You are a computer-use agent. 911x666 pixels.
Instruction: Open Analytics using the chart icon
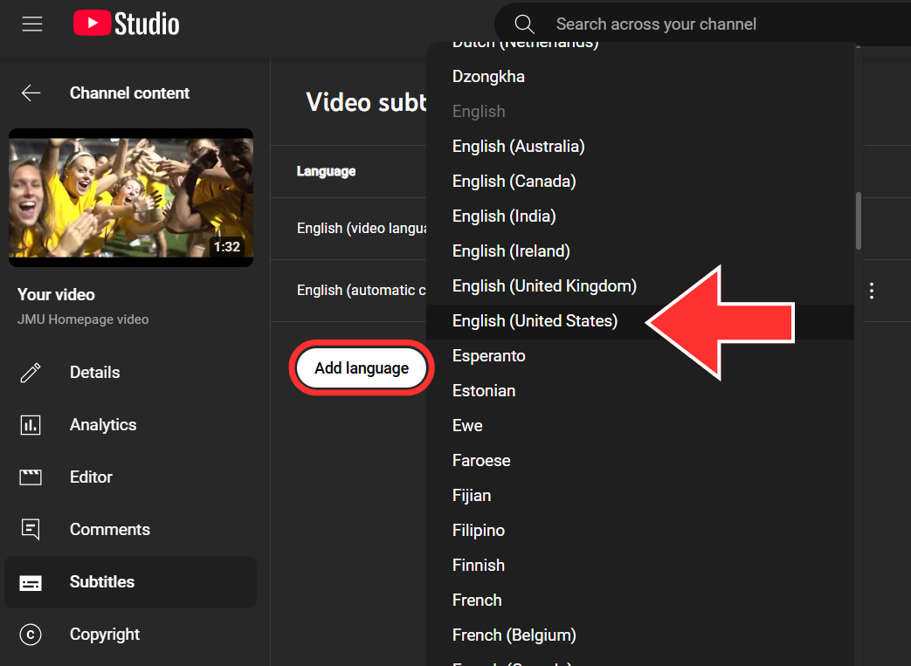[31, 425]
